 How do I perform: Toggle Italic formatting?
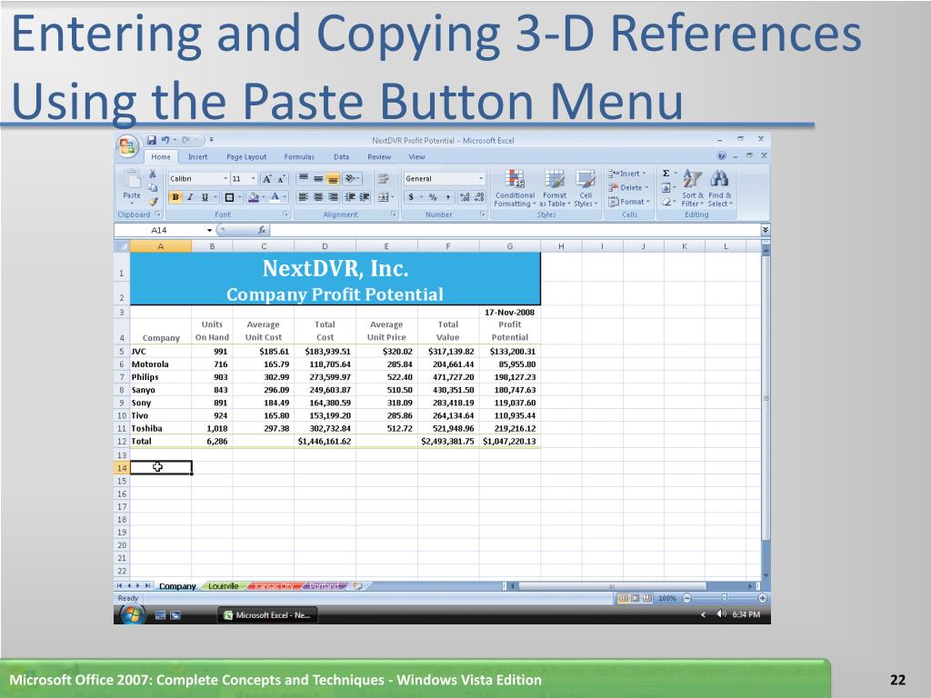190,197
